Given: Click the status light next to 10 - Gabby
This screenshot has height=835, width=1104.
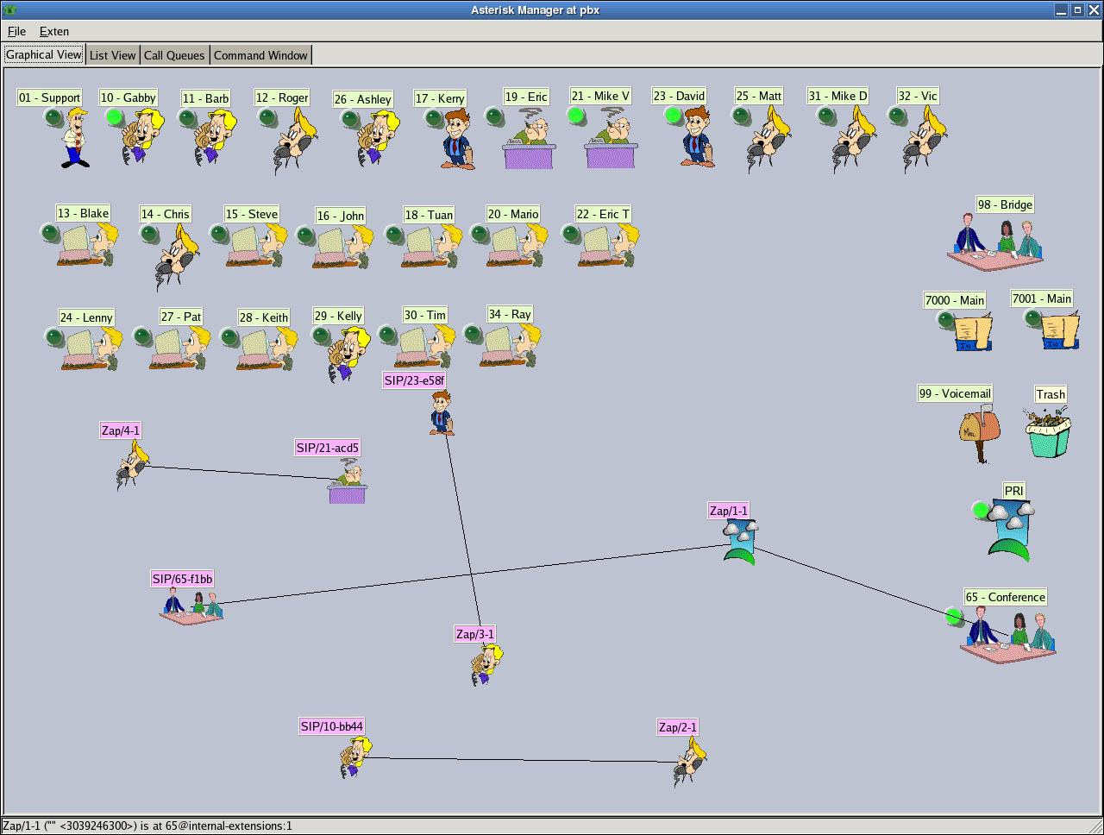Looking at the screenshot, I should [x=114, y=117].
